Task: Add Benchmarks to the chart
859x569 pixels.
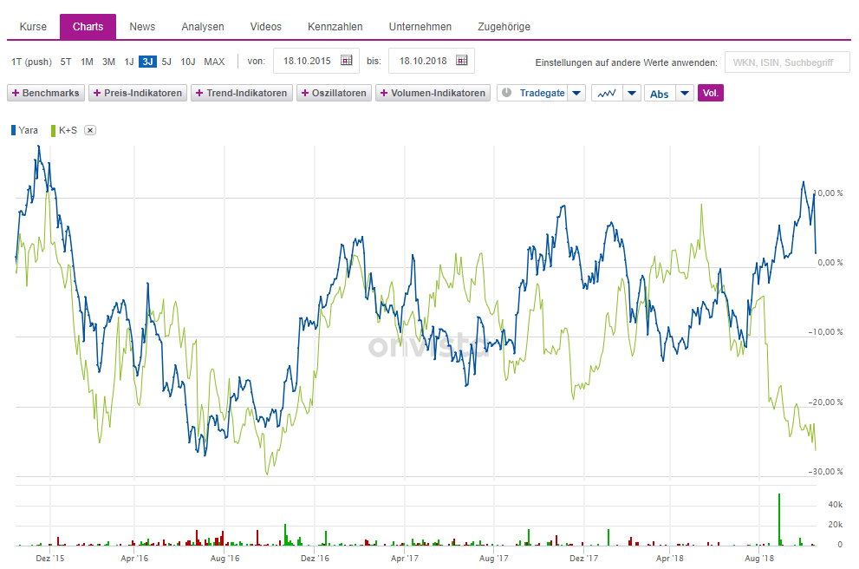Action: coord(46,93)
